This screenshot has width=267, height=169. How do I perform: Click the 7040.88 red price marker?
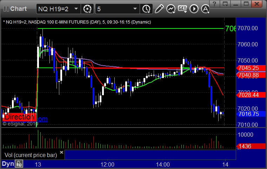[x=251, y=75]
